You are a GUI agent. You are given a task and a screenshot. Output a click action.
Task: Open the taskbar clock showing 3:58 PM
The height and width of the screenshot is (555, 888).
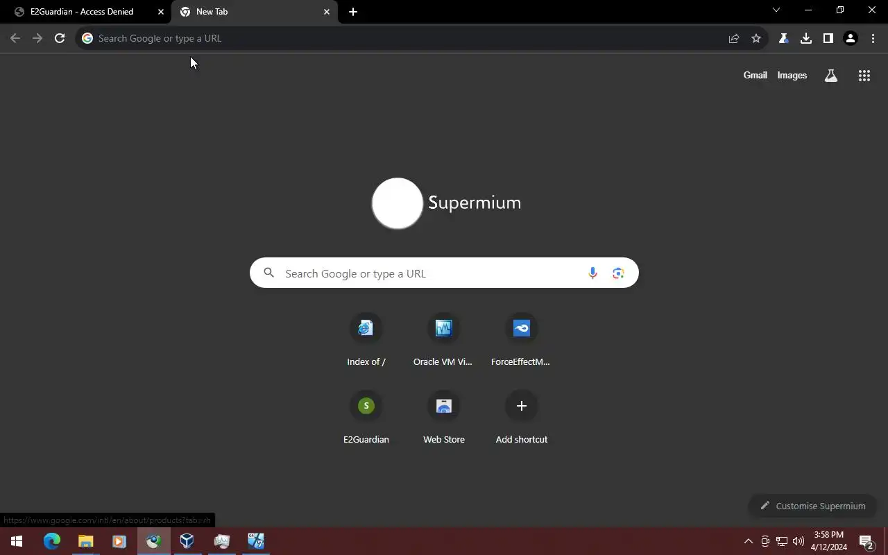tap(829, 541)
